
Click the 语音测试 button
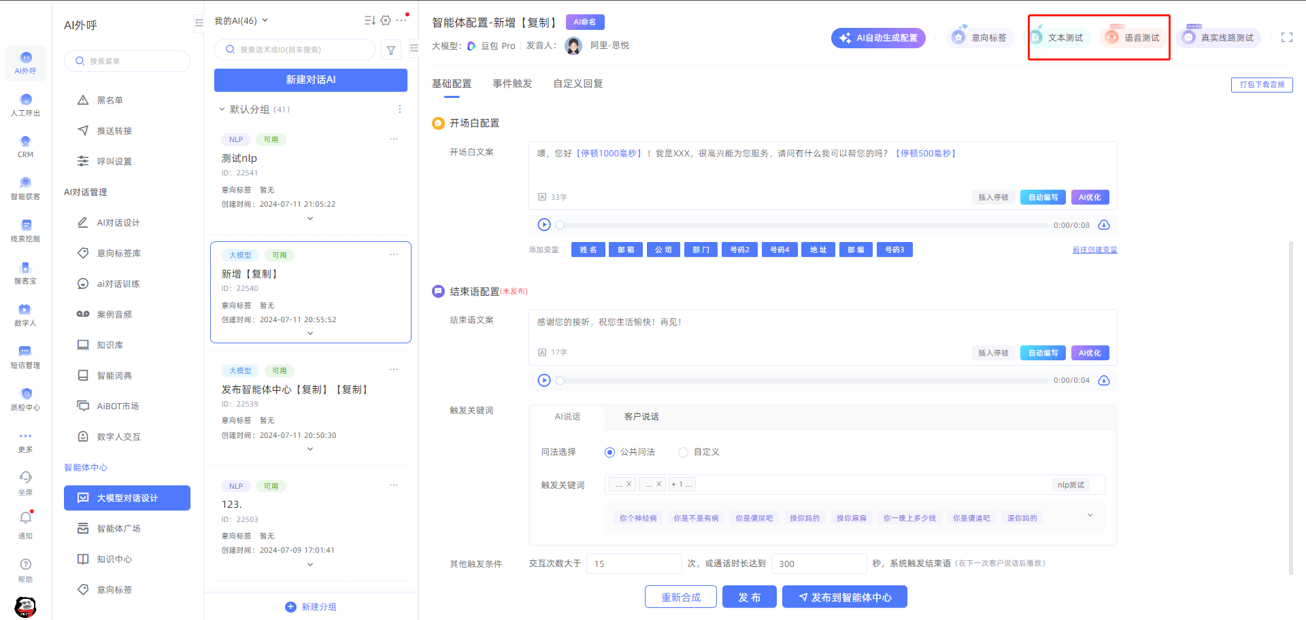click(1133, 37)
